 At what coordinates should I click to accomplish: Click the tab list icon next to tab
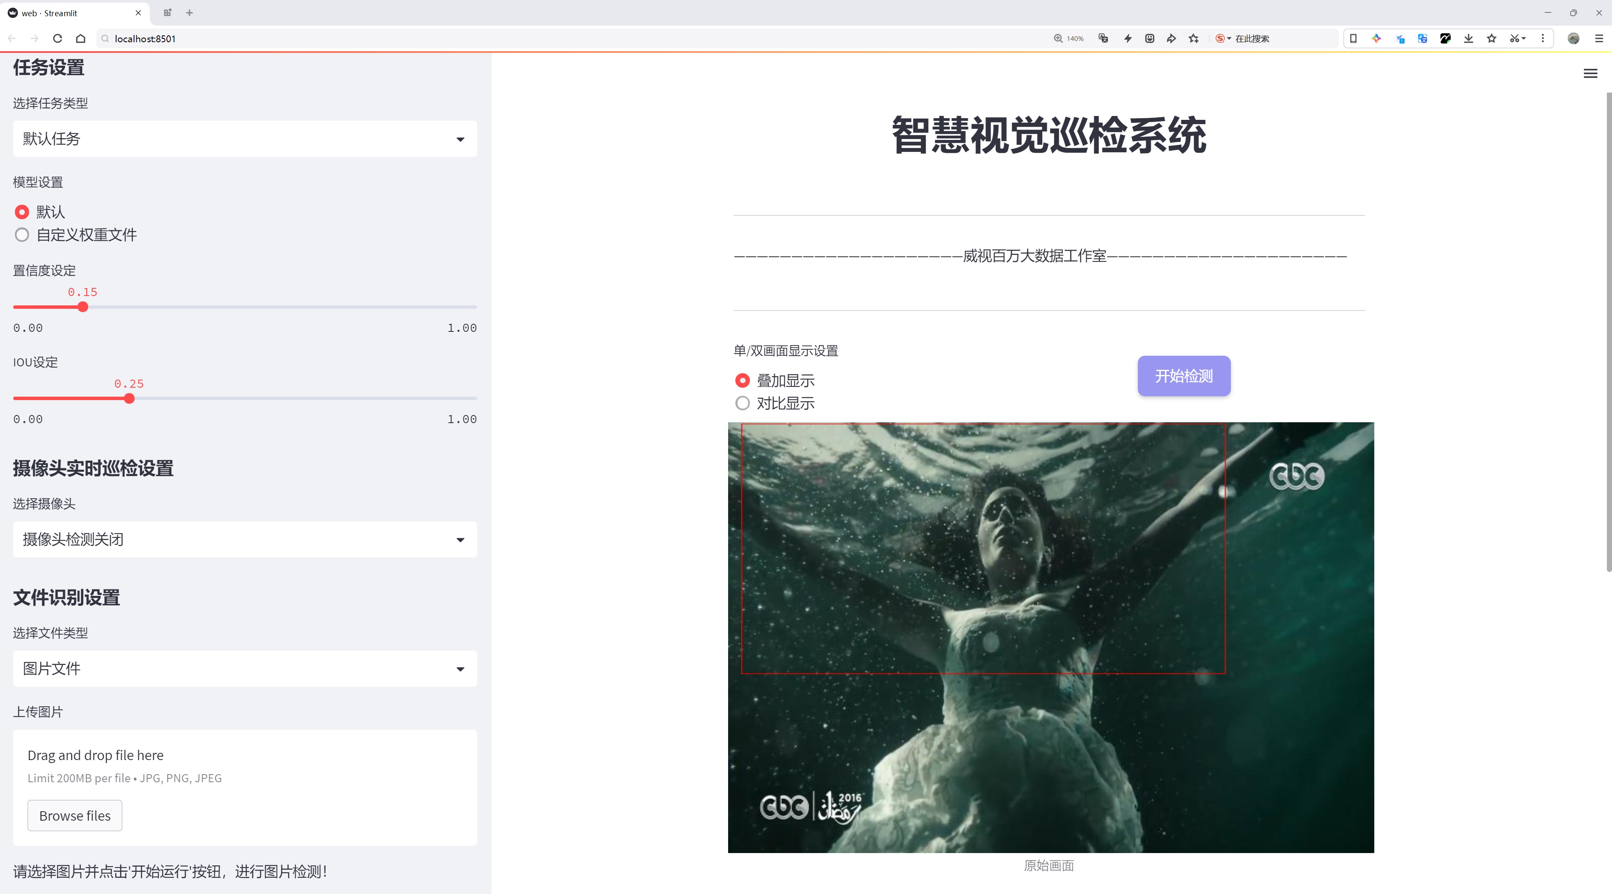coord(167,12)
